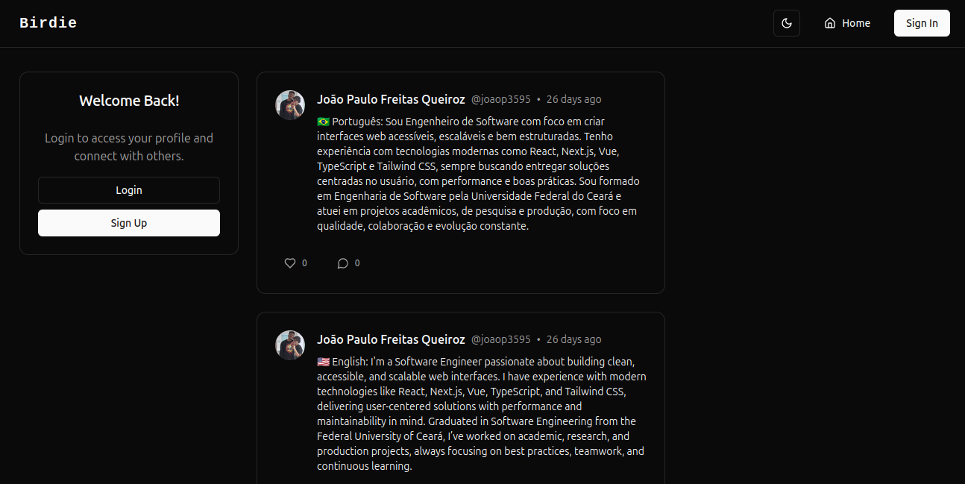Viewport: 965px width, 484px height.
Task: Click the Sign Up button
Action: (x=129, y=223)
